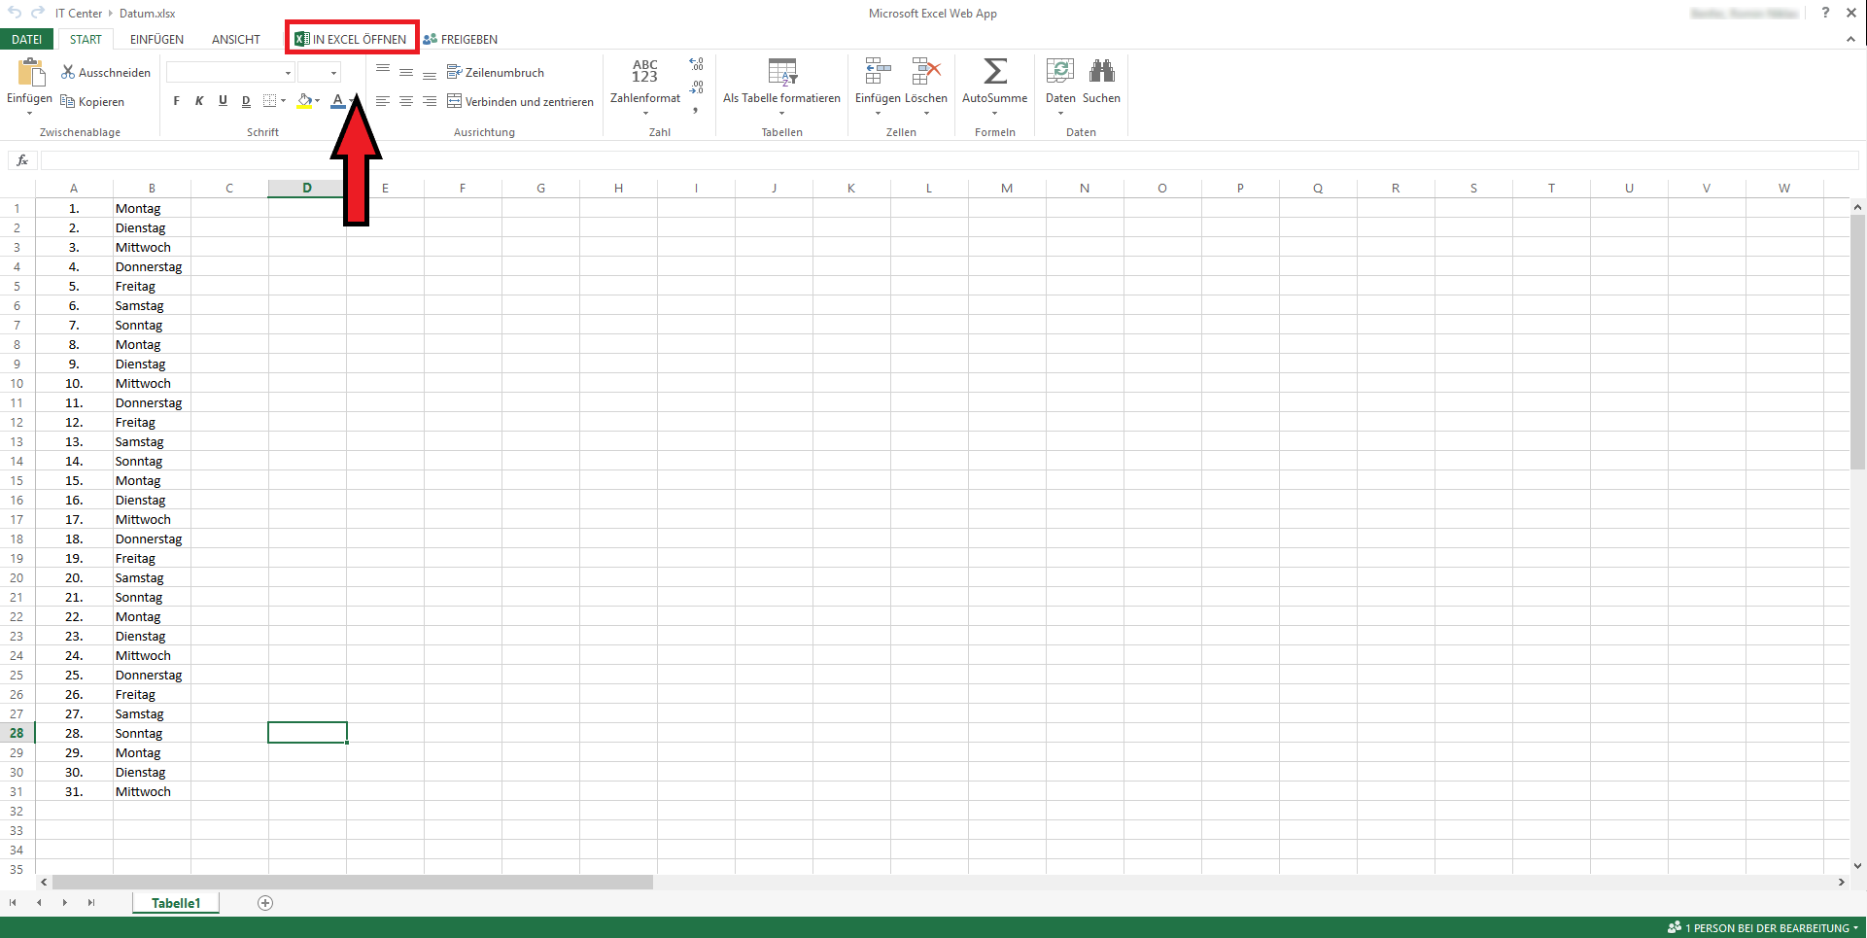Open the DATEI menu
Viewport: 1867px width, 938px height.
26,39
